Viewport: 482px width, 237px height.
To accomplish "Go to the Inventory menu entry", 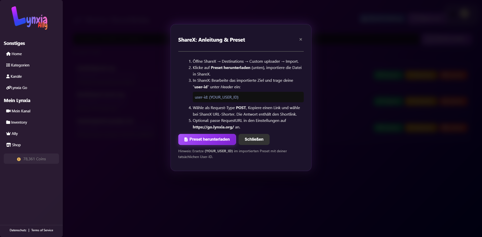I will coord(19,122).
